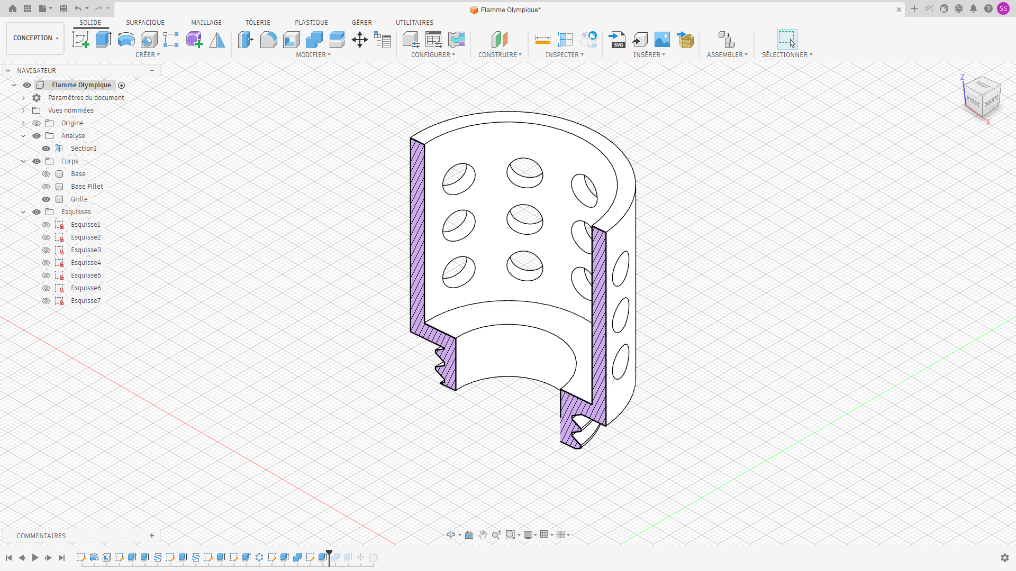Viewport: 1016px width, 571px height.
Task: Select the Revolve tool icon
Action: (126, 40)
